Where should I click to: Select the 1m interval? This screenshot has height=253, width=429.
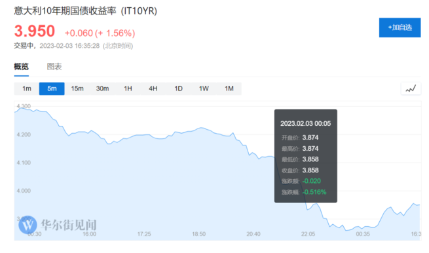tap(27, 88)
